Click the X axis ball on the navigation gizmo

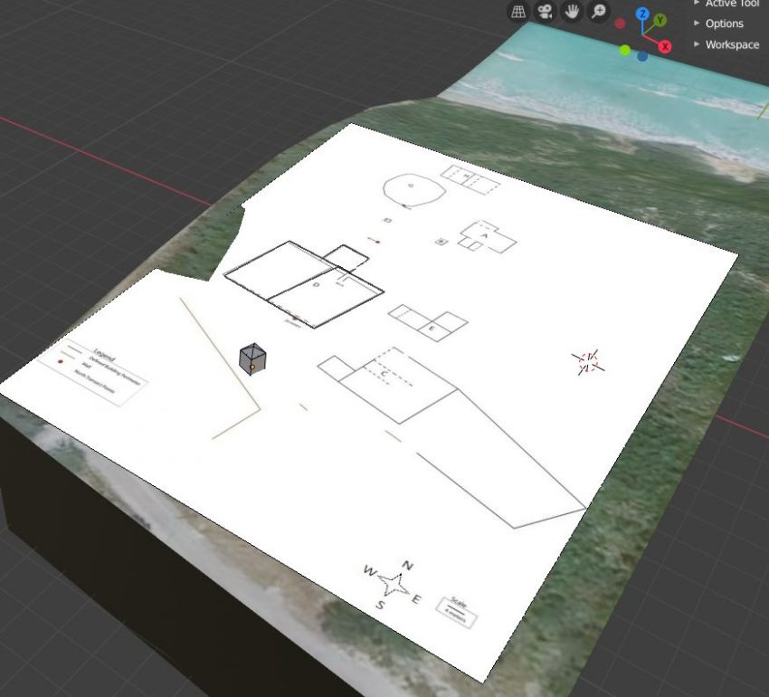[665, 45]
